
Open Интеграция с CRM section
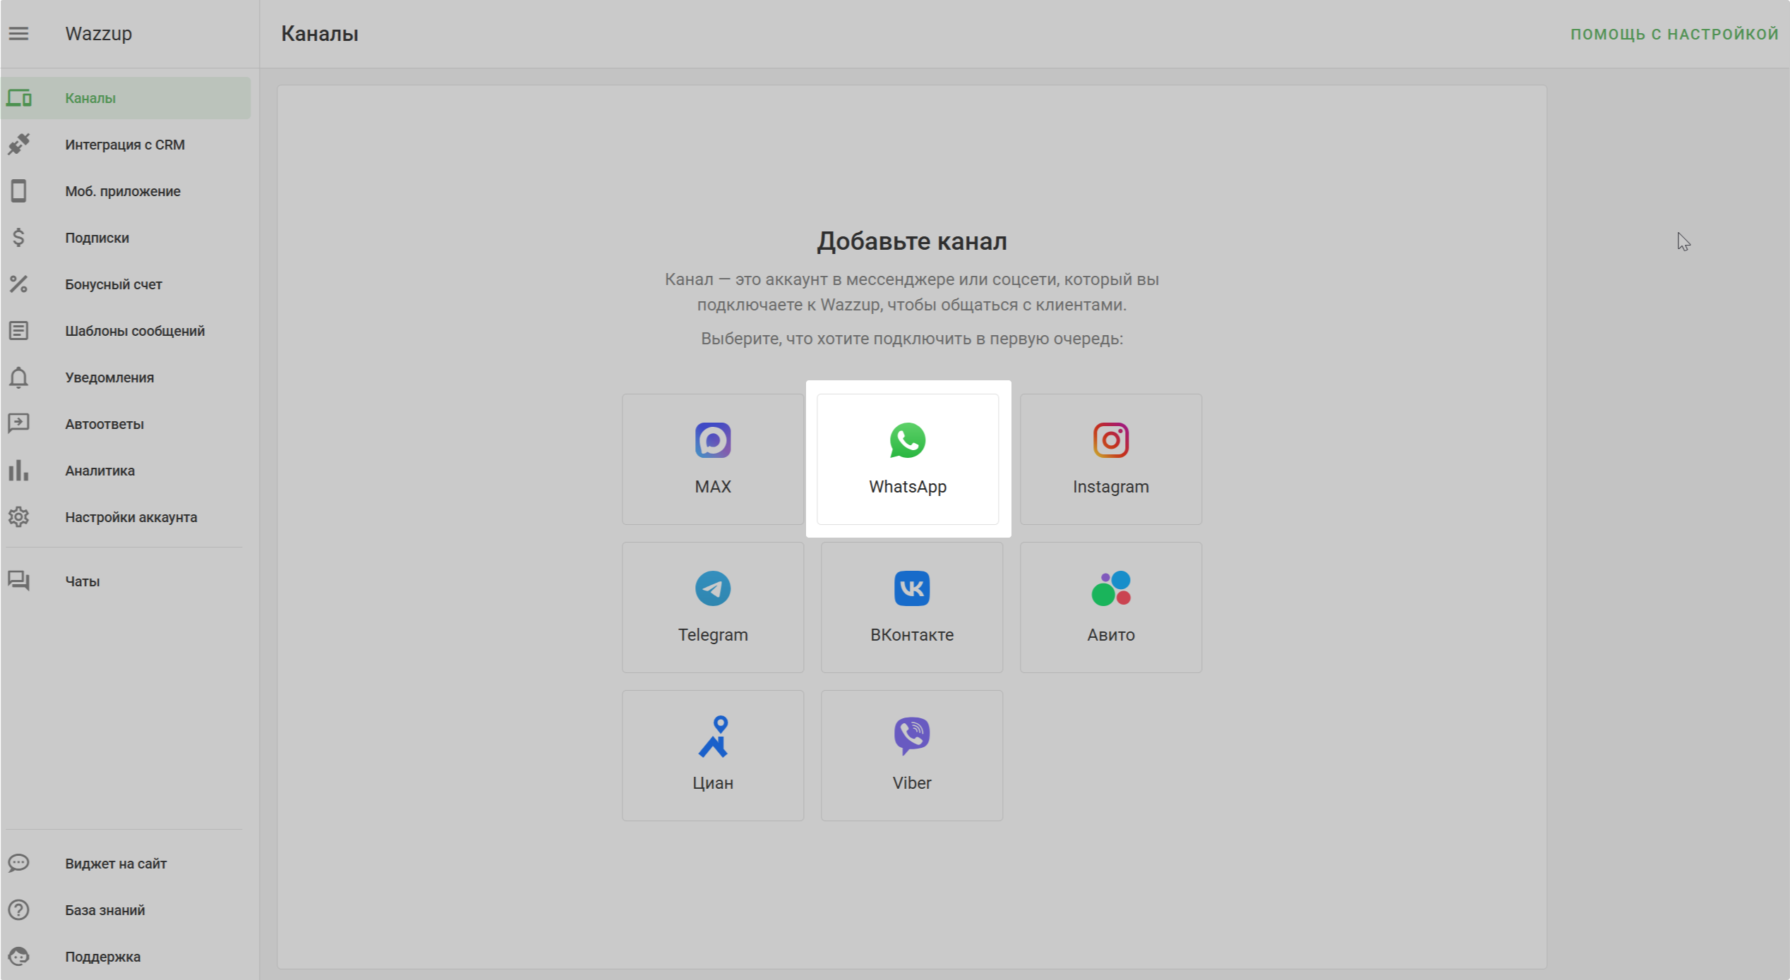(x=126, y=145)
